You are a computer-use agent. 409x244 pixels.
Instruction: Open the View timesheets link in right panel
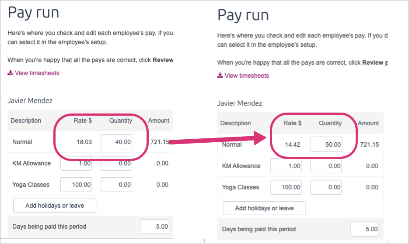(x=247, y=76)
